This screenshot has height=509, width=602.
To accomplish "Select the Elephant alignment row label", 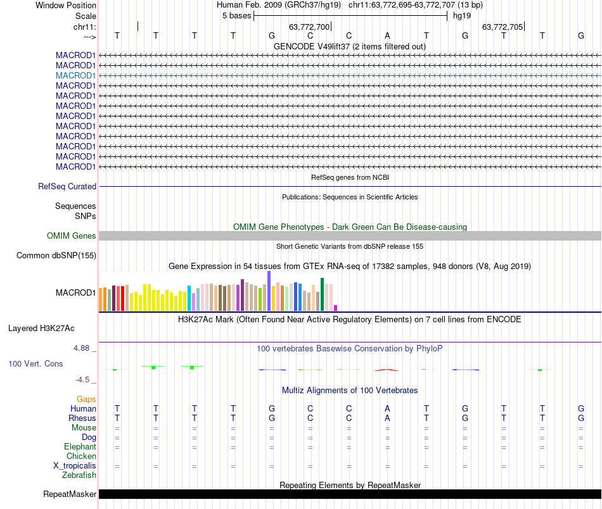I will pos(80,446).
